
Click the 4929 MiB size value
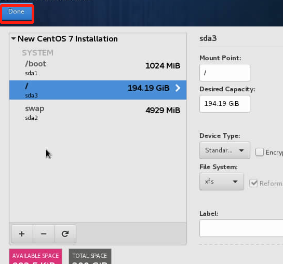tap(163, 110)
